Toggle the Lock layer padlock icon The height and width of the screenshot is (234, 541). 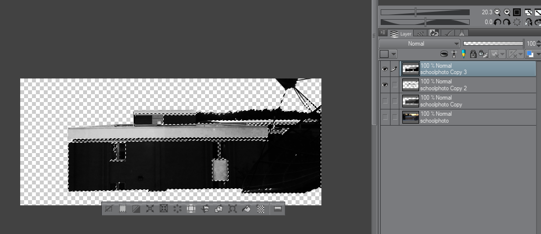pyautogui.click(x=473, y=54)
